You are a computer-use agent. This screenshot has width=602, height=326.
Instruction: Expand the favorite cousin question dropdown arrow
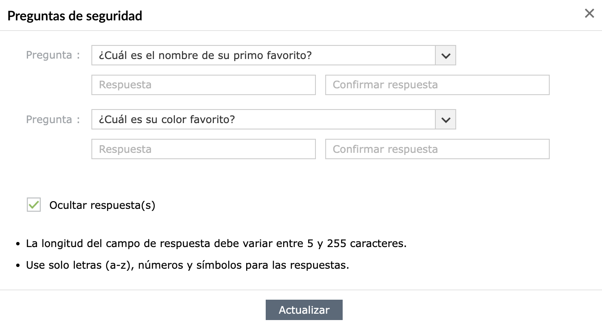(x=446, y=56)
